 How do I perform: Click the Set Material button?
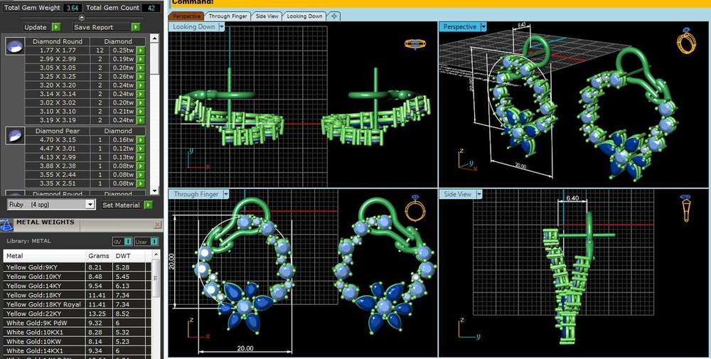[x=121, y=205]
